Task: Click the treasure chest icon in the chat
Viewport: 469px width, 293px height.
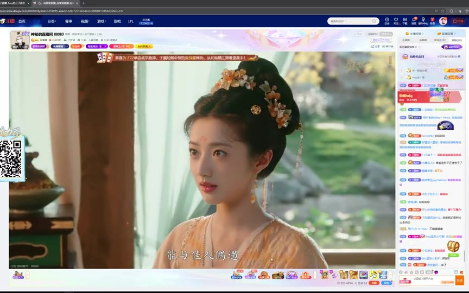Action: tap(453, 246)
